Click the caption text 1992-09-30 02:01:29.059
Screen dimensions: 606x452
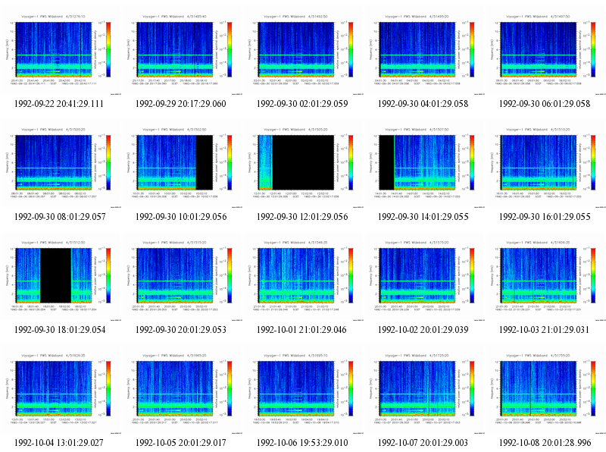pos(302,104)
